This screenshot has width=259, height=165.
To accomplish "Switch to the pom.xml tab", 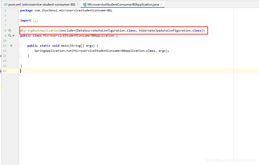I will (42, 5).
